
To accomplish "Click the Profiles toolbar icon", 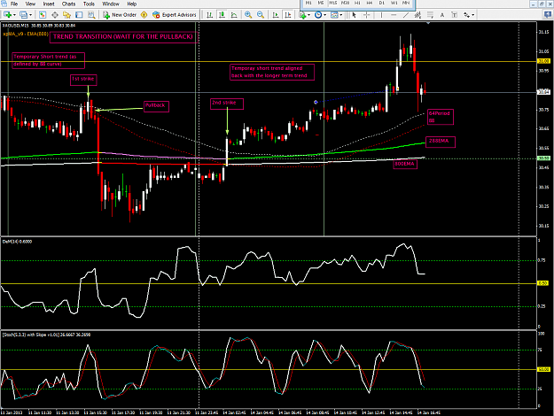I will tap(23, 15).
